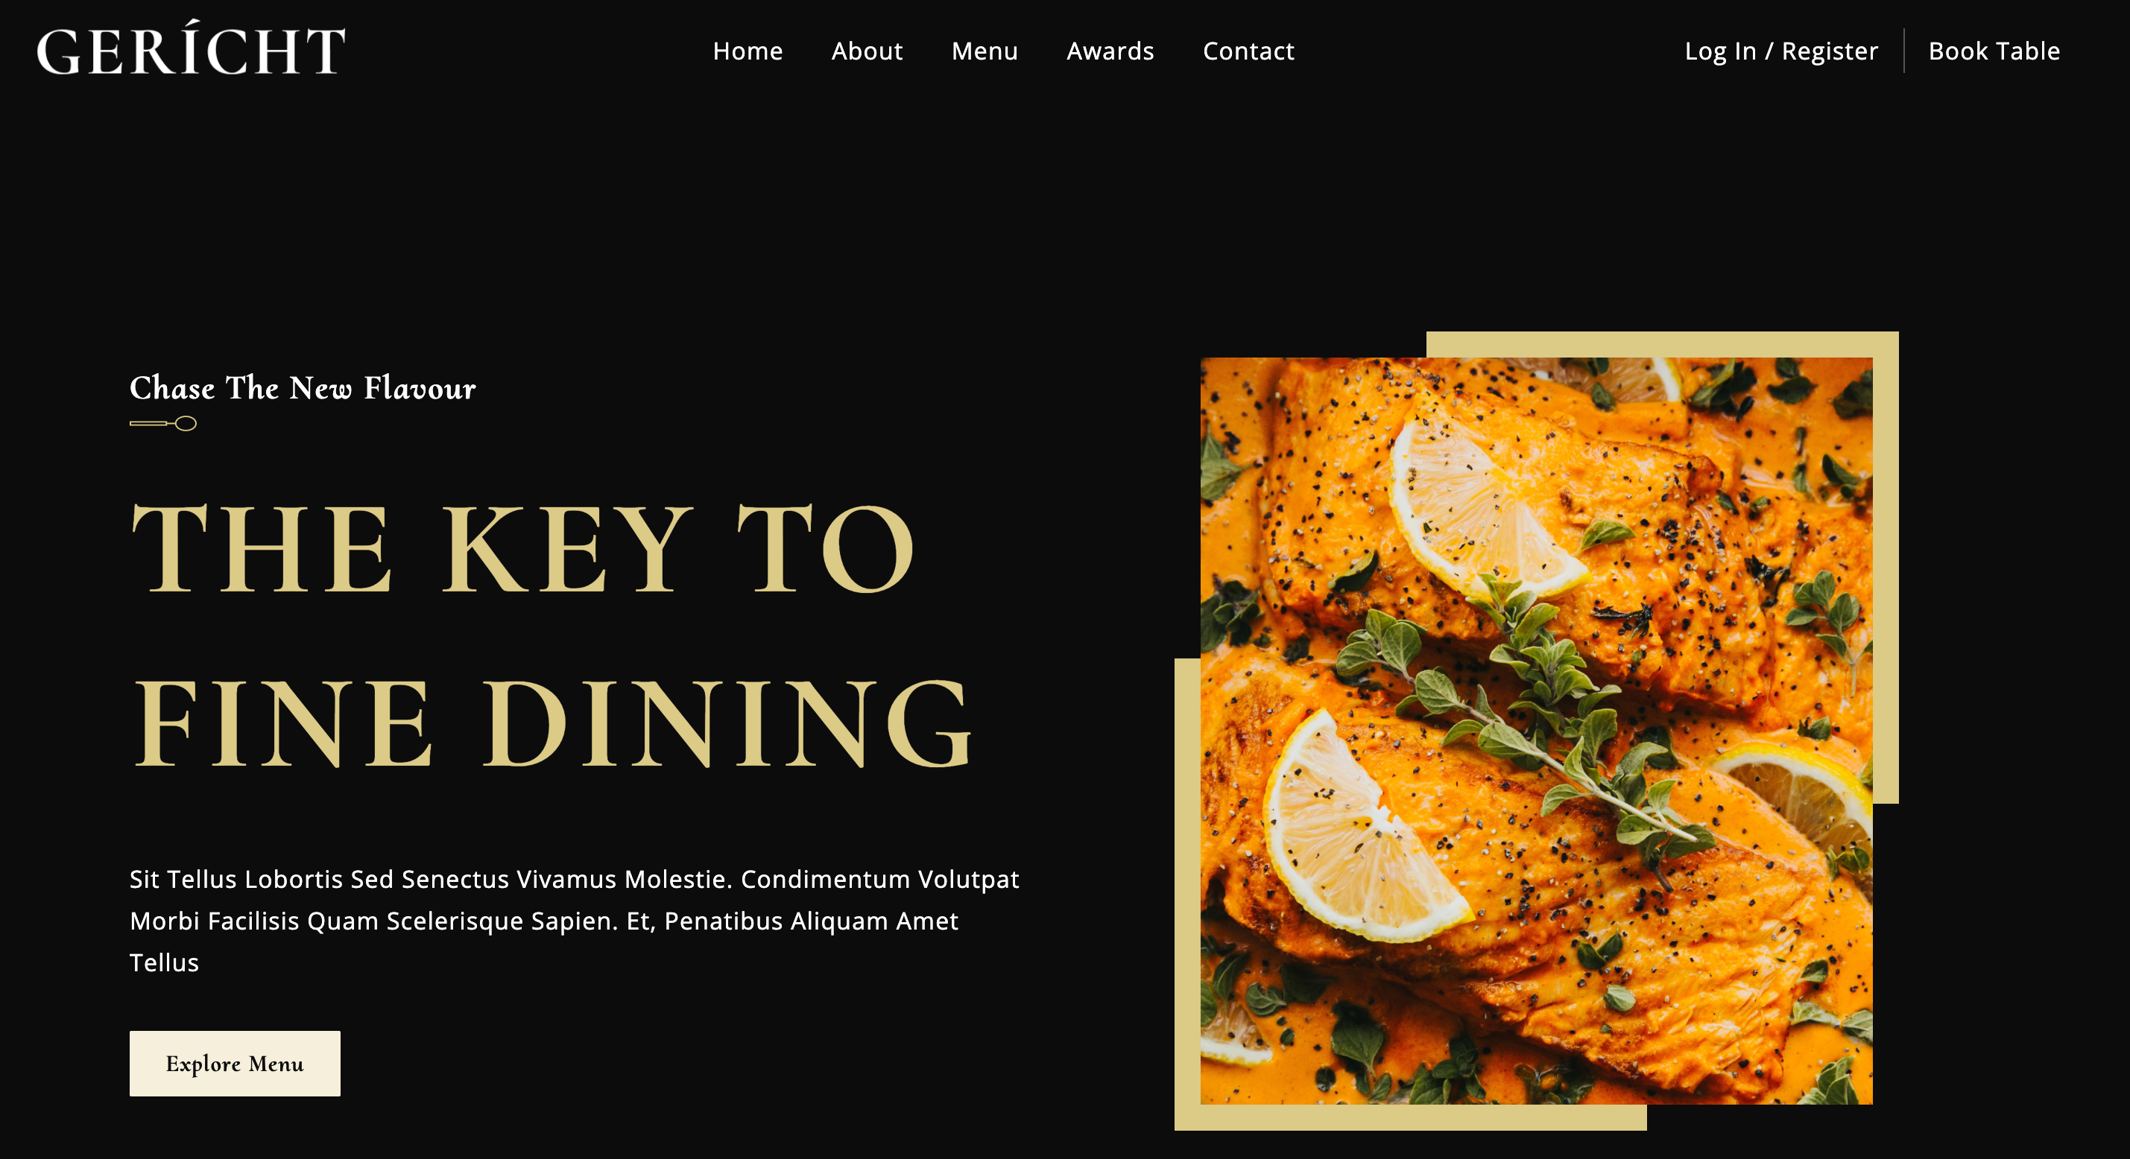Open the Menu nav item
The image size is (2130, 1159).
(984, 51)
